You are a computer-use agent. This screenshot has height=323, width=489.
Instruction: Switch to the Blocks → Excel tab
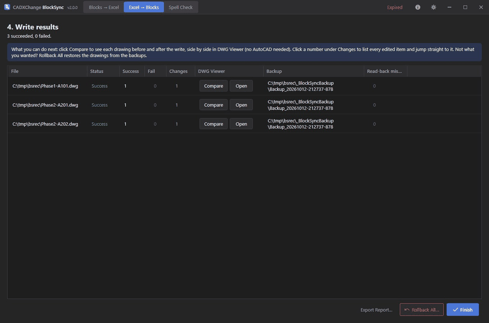point(103,7)
